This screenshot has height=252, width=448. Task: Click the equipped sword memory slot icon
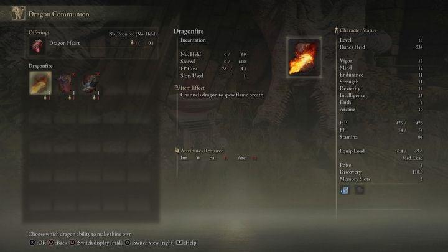(345, 190)
